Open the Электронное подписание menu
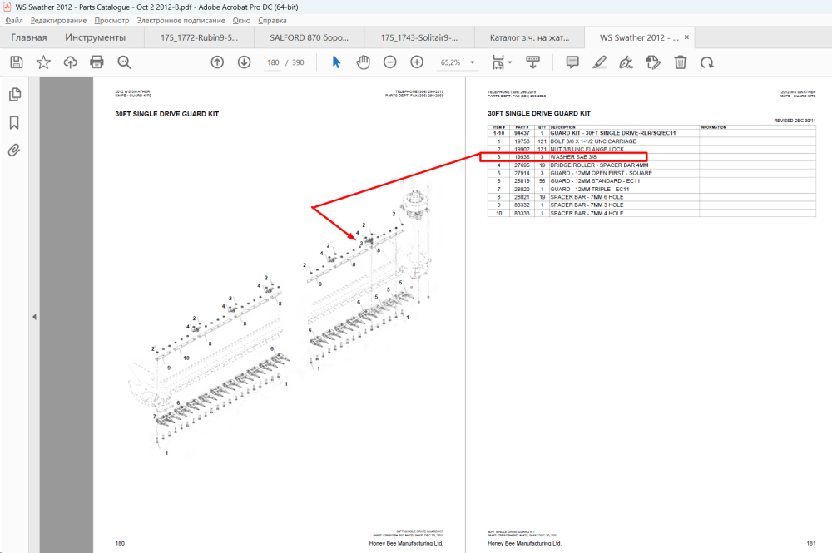This screenshot has width=832, height=553. point(181,21)
